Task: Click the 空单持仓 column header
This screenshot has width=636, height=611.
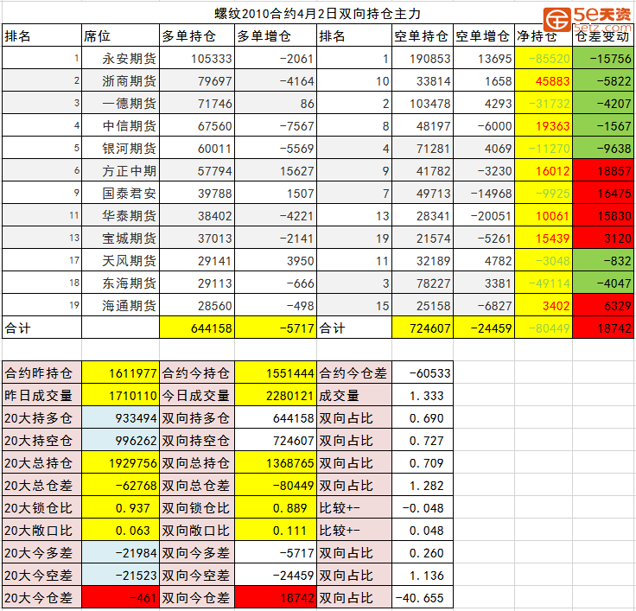Action: coord(423,35)
